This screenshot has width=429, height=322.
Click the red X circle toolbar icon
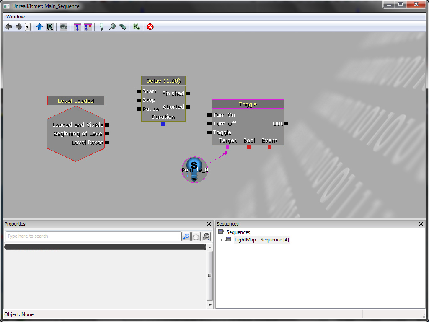click(x=150, y=27)
